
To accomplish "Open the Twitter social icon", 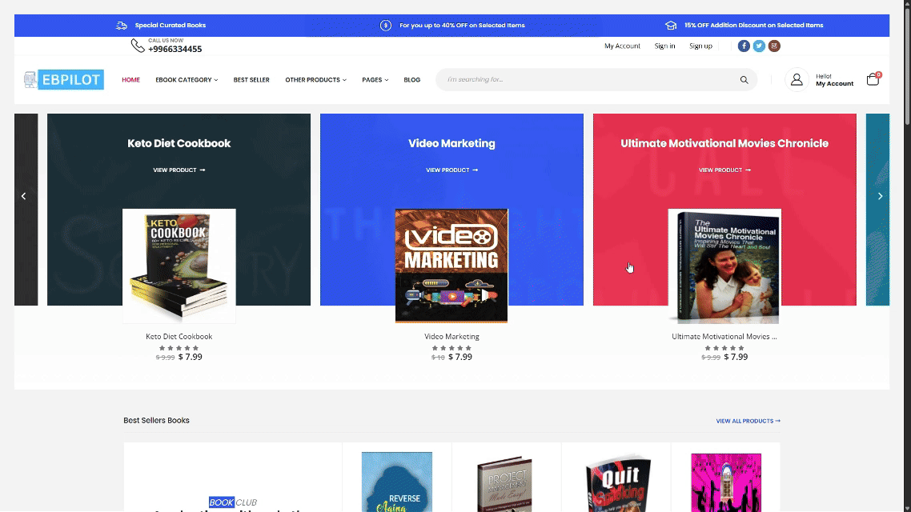I will tap(759, 46).
